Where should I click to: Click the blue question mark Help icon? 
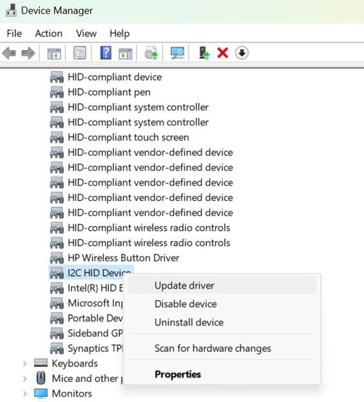point(106,53)
